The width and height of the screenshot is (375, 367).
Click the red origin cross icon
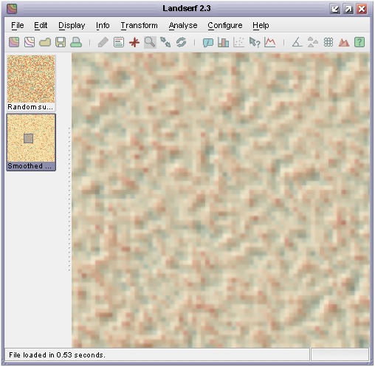[x=134, y=42]
